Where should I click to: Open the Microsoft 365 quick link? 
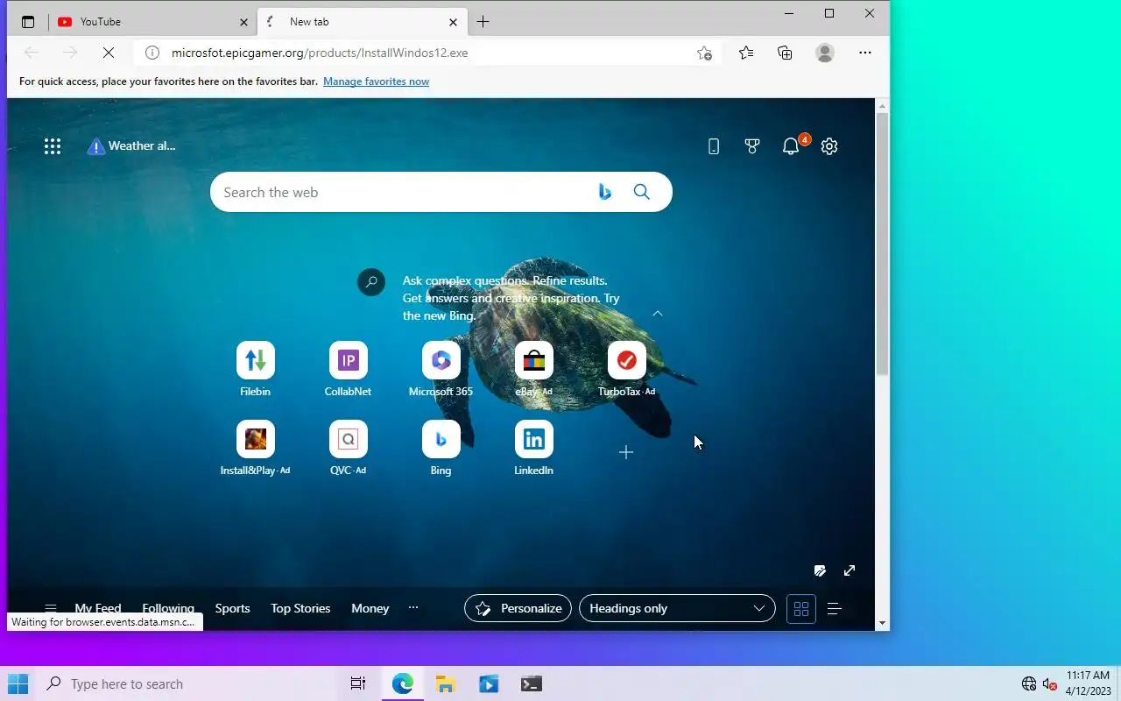pos(441,369)
